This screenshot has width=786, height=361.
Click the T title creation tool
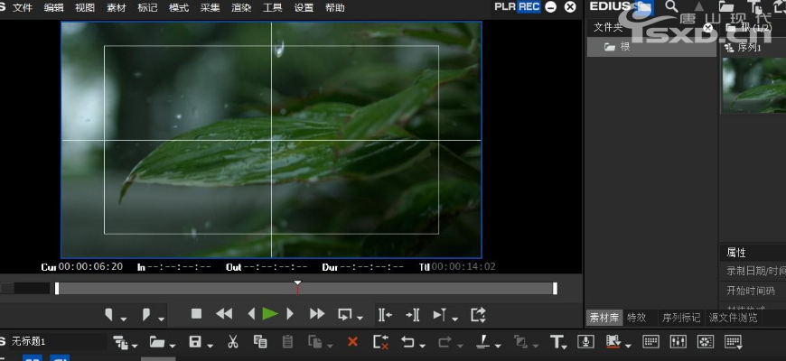point(557,342)
